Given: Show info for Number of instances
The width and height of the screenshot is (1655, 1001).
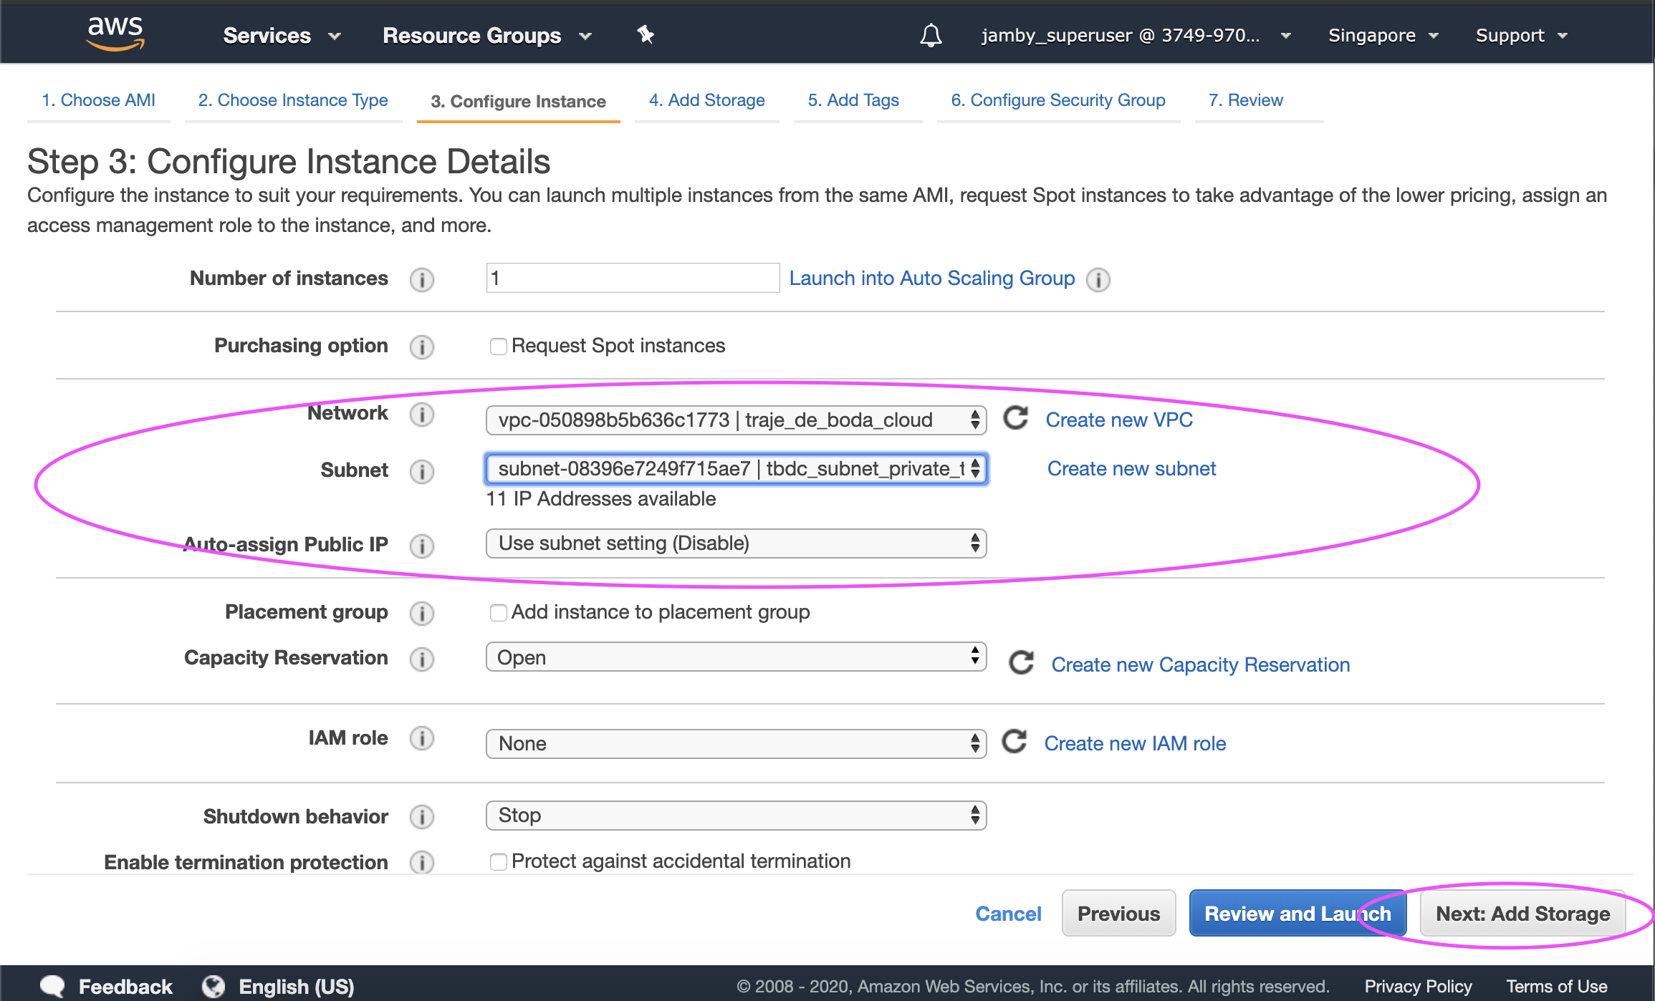Looking at the screenshot, I should [422, 279].
